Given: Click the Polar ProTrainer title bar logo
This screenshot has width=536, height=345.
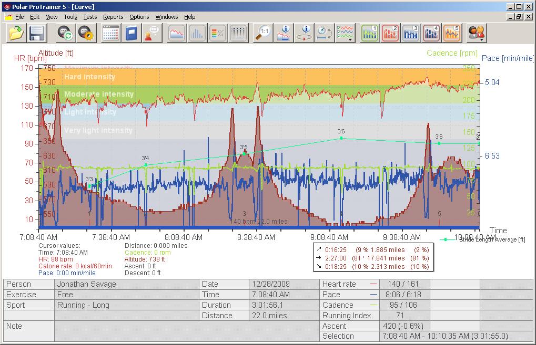Looking at the screenshot, I should click(x=7, y=6).
